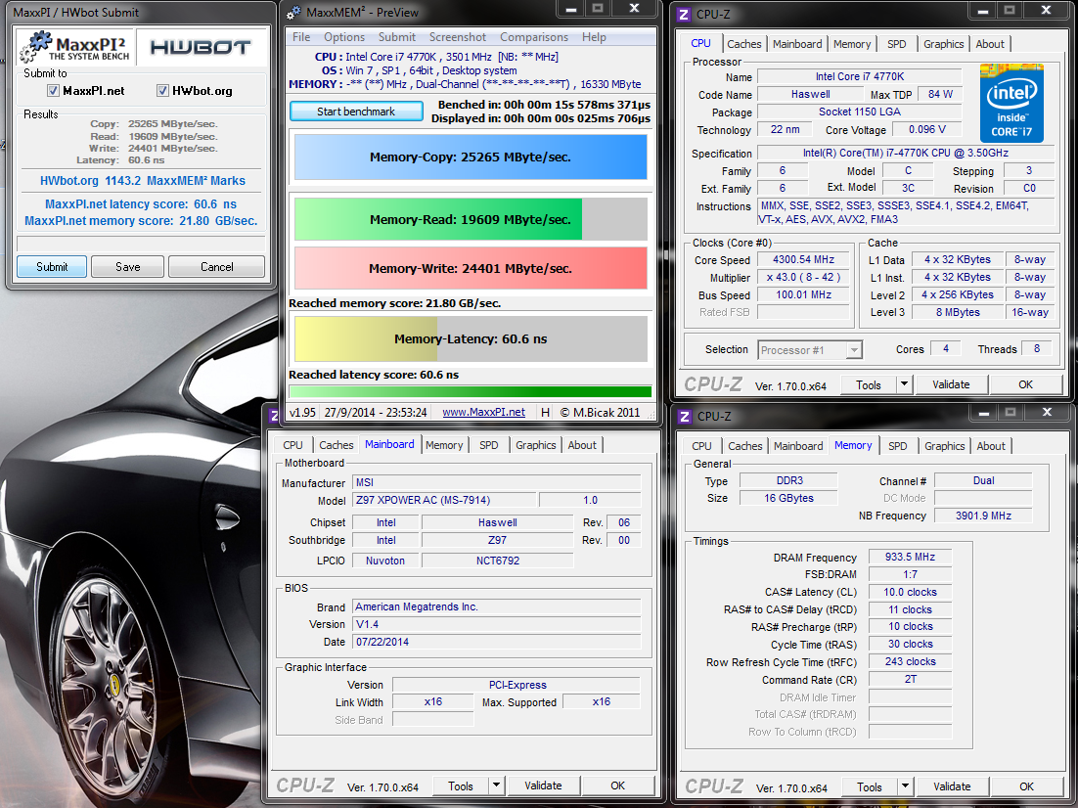
Task: Click Cancel button in HWbot Submit dialog
Action: 216,267
